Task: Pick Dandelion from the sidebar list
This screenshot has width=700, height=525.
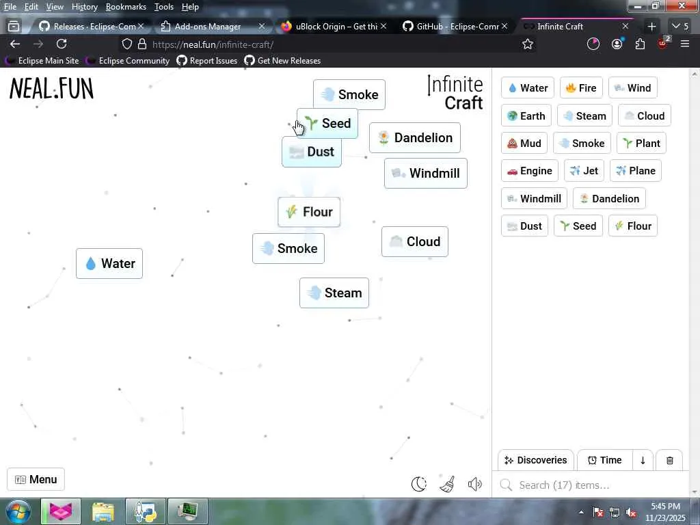Action: [x=609, y=199]
